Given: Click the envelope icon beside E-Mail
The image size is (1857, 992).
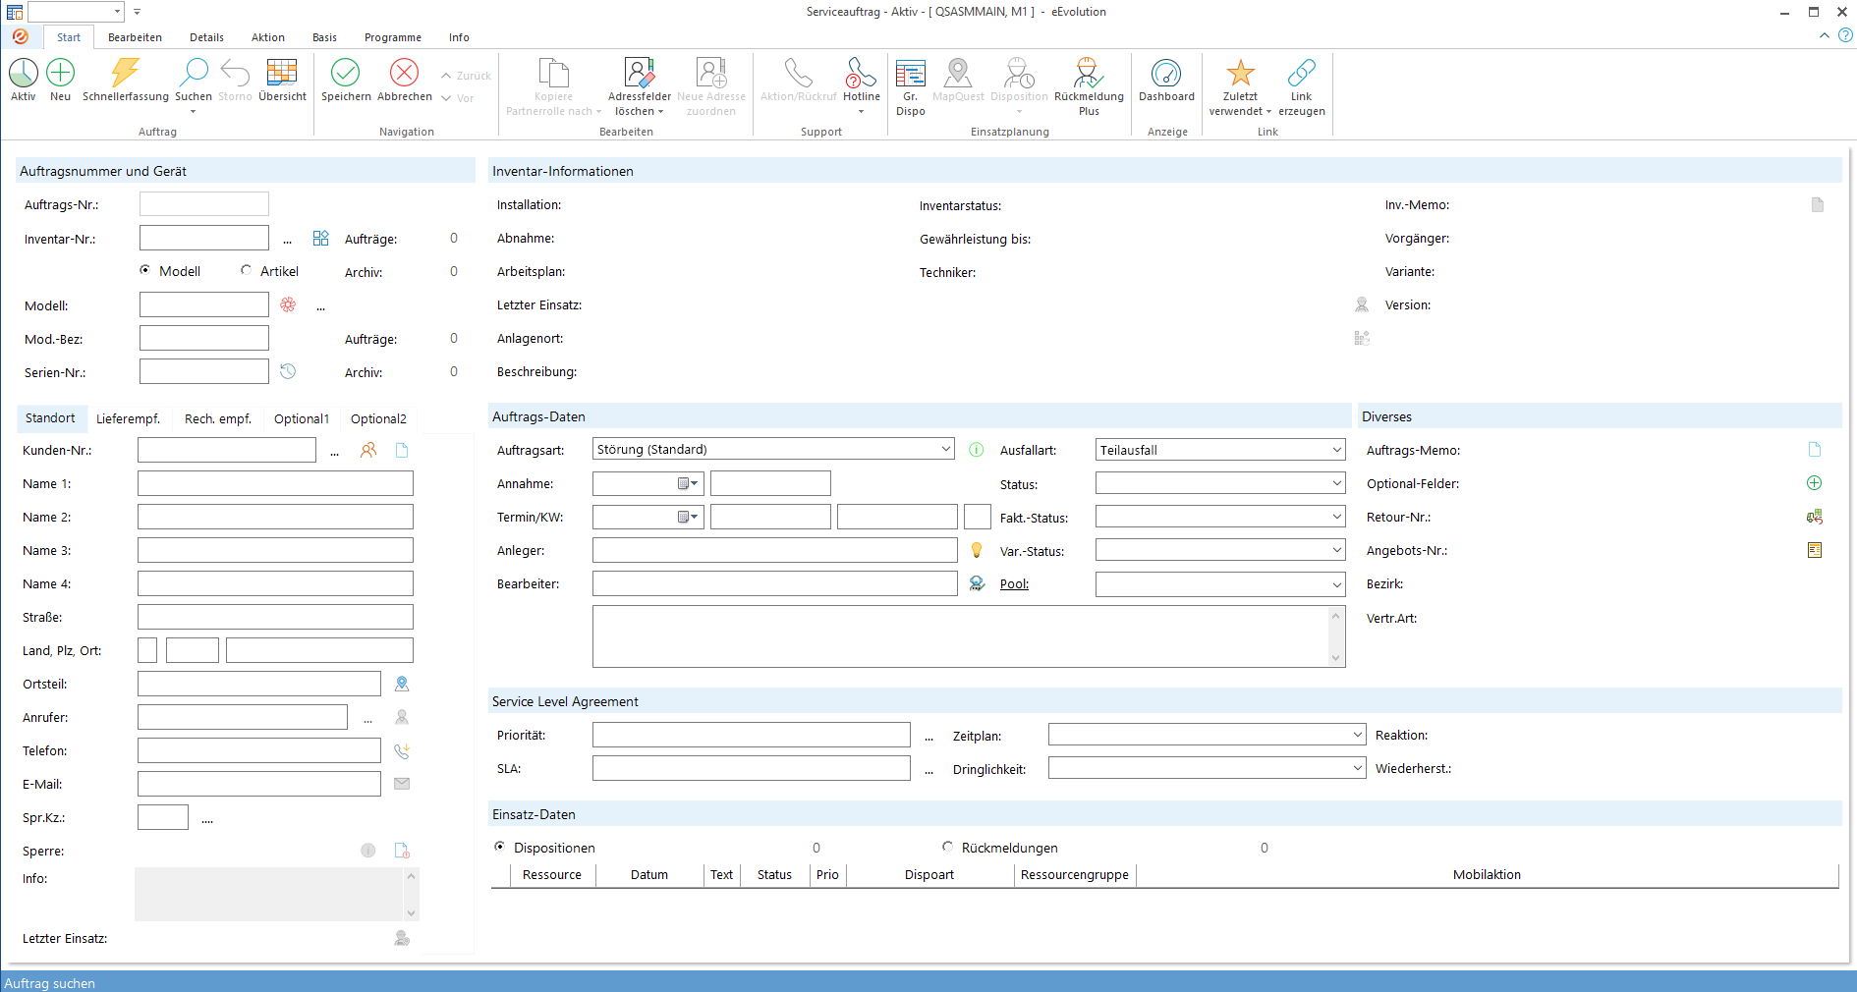Looking at the screenshot, I should 402,784.
